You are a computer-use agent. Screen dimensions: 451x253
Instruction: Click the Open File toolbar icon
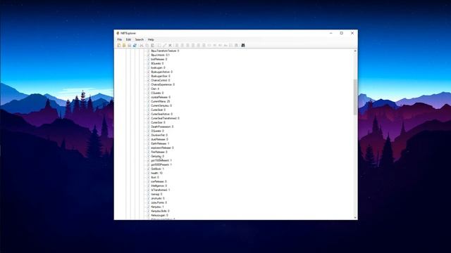pos(119,45)
